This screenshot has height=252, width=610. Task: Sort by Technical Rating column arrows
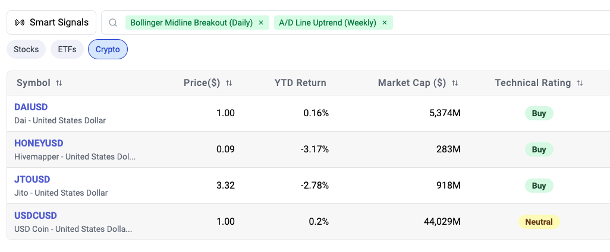(x=580, y=83)
